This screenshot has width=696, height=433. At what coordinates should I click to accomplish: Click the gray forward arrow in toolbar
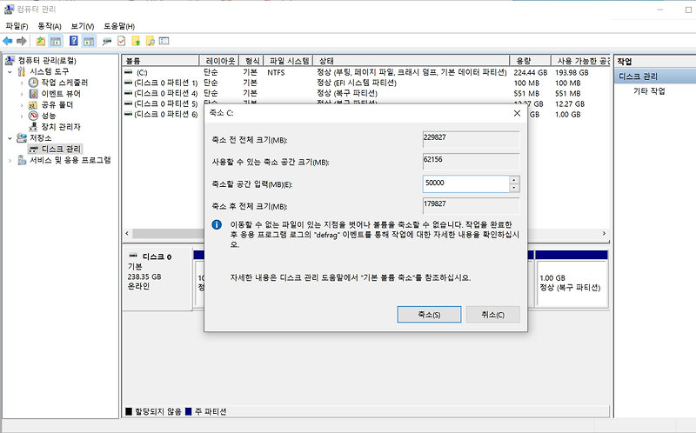point(21,41)
